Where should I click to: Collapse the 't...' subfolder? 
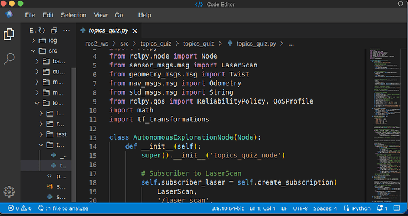(41, 144)
